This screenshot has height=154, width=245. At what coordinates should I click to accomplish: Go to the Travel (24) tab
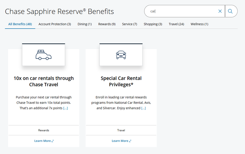click(176, 24)
